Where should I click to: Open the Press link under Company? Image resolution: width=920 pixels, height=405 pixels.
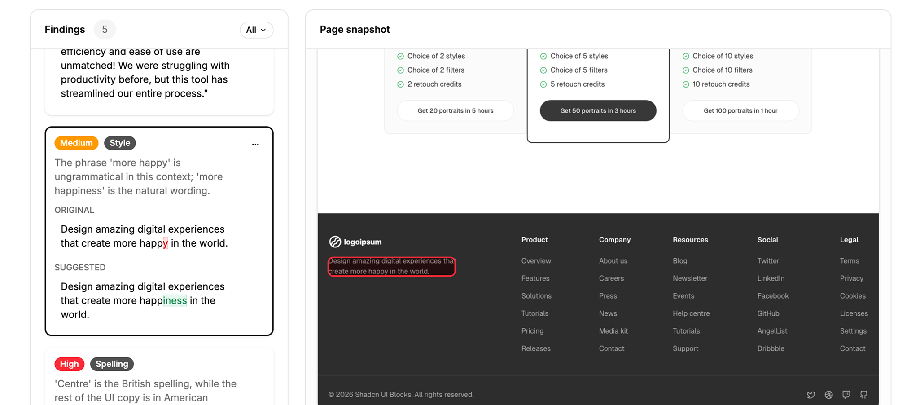point(608,296)
